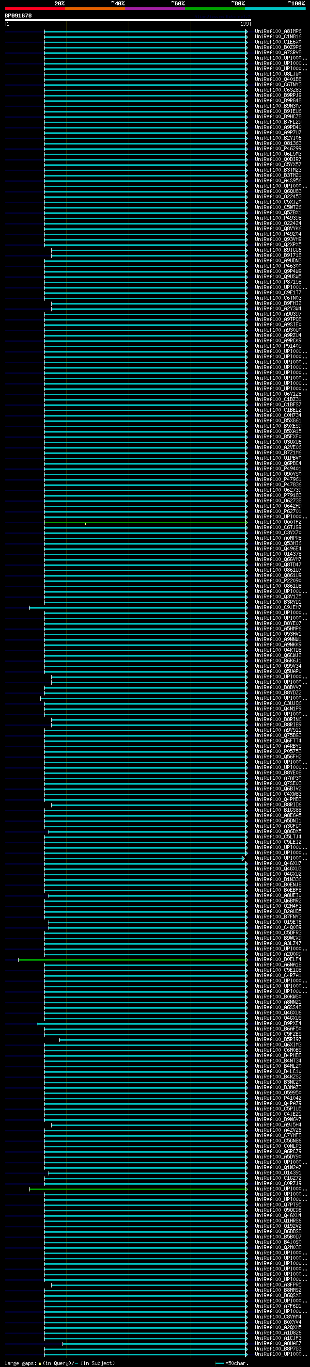Select hit UniRef100_B9PXE4
Screen dimensions: 310x1367
pyautogui.click(x=278, y=1023)
